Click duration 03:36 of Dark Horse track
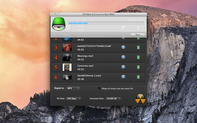 (x=81, y=79)
